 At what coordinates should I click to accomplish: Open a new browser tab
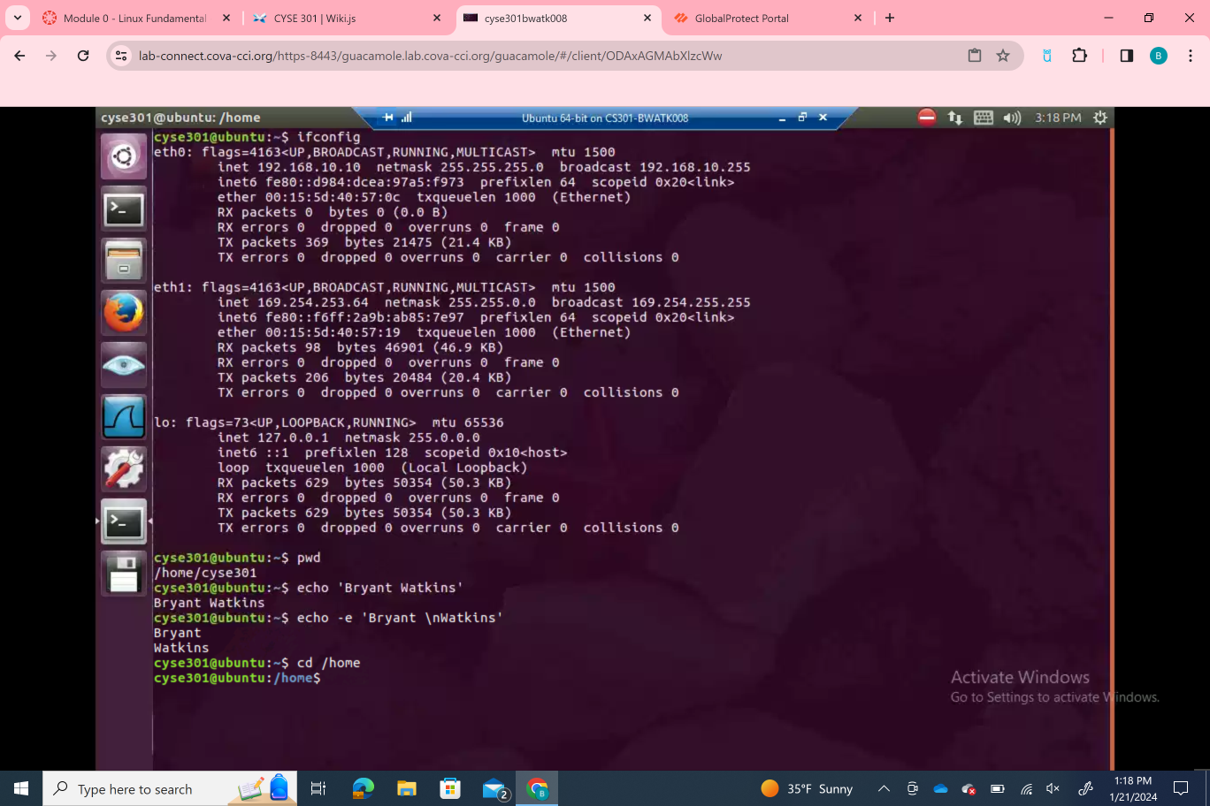[x=890, y=18]
